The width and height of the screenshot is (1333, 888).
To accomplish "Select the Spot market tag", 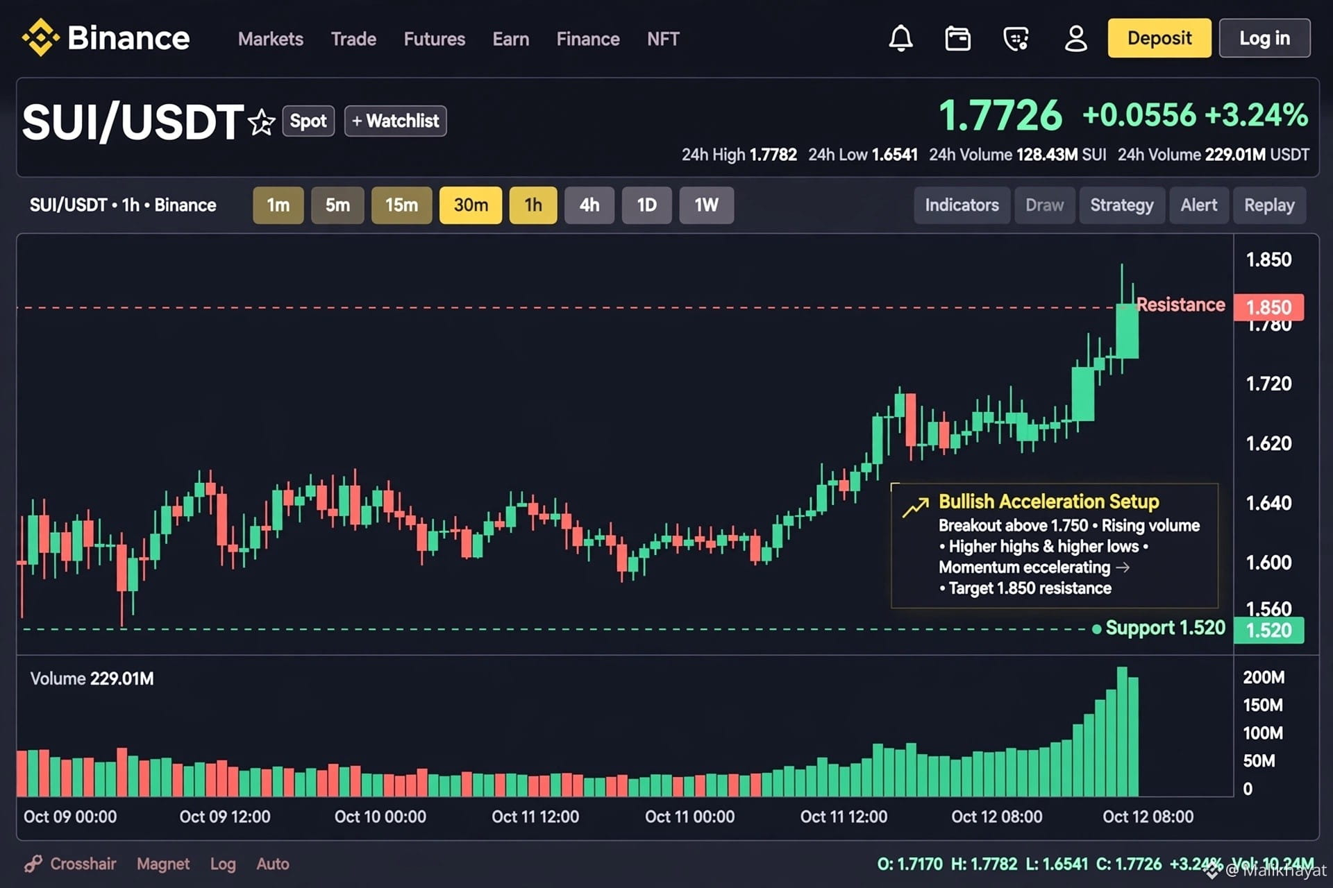I will 308,121.
